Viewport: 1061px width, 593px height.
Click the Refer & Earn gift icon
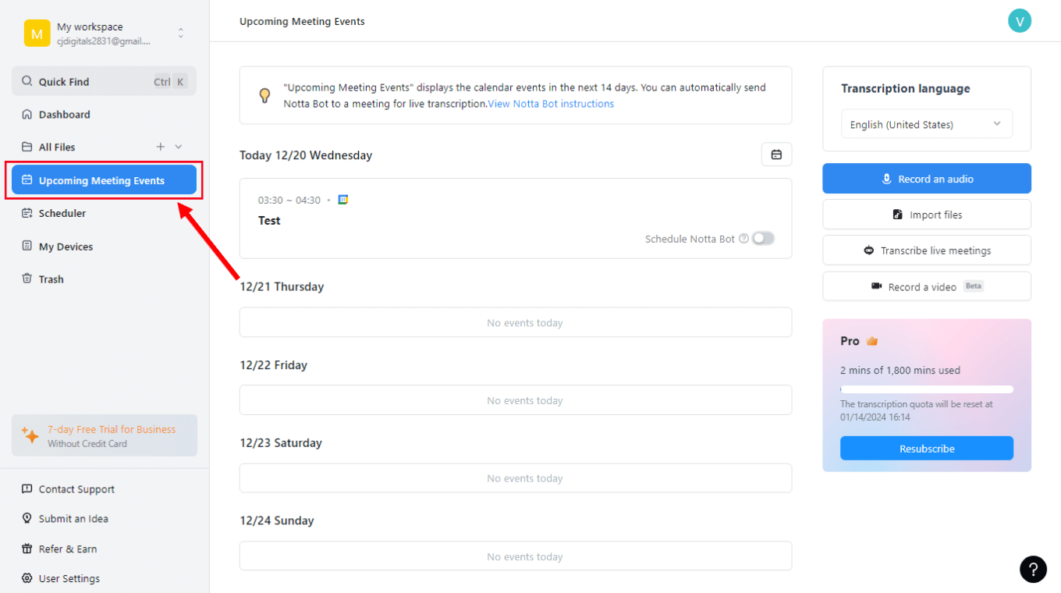tap(27, 549)
